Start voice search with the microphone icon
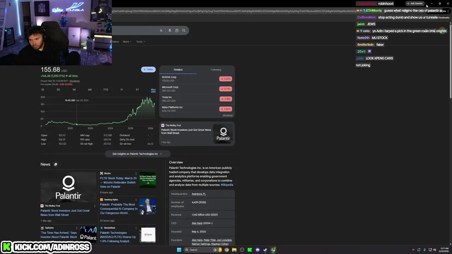 170,30
